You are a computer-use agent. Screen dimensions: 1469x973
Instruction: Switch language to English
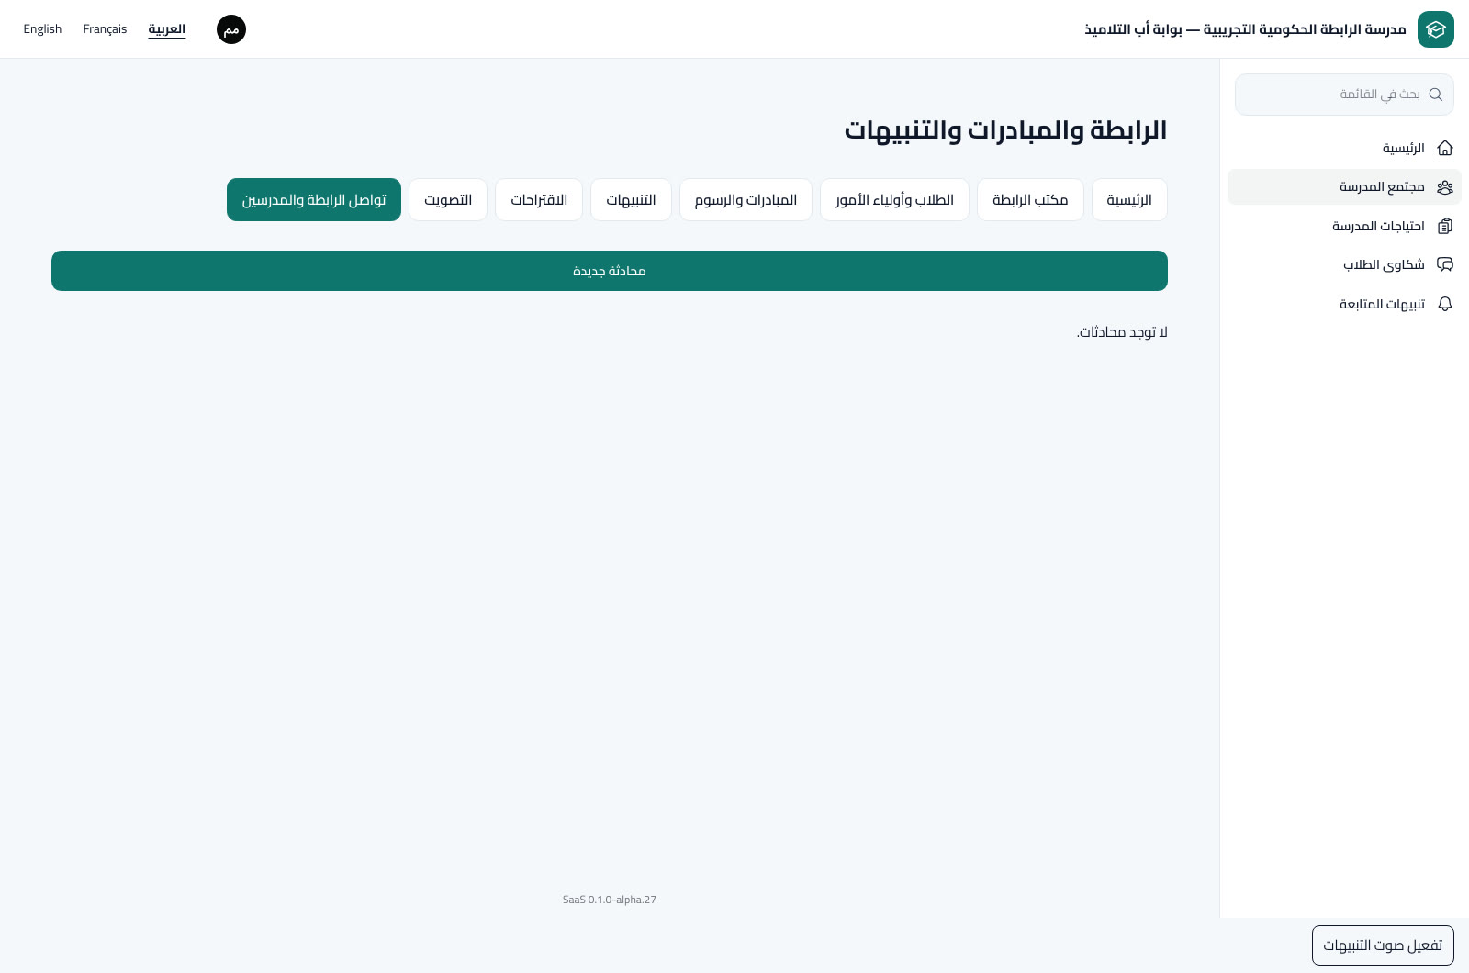(42, 29)
